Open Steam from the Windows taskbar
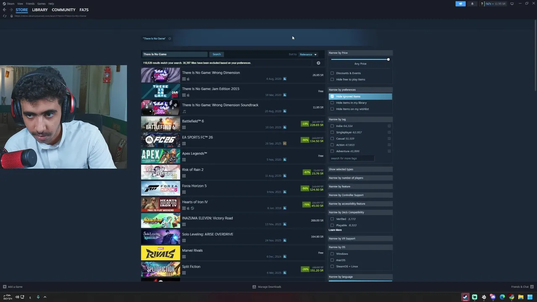Screen dimensions: 537x302 (465, 297)
